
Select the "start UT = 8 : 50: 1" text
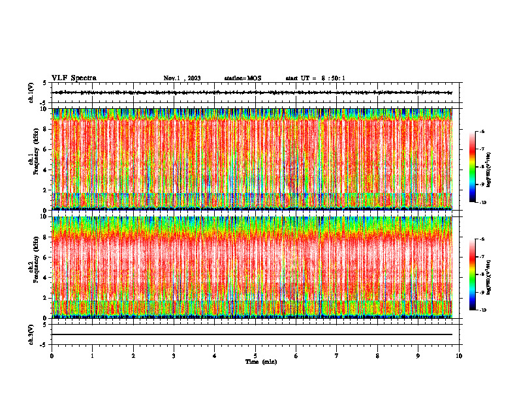pyautogui.click(x=315, y=78)
